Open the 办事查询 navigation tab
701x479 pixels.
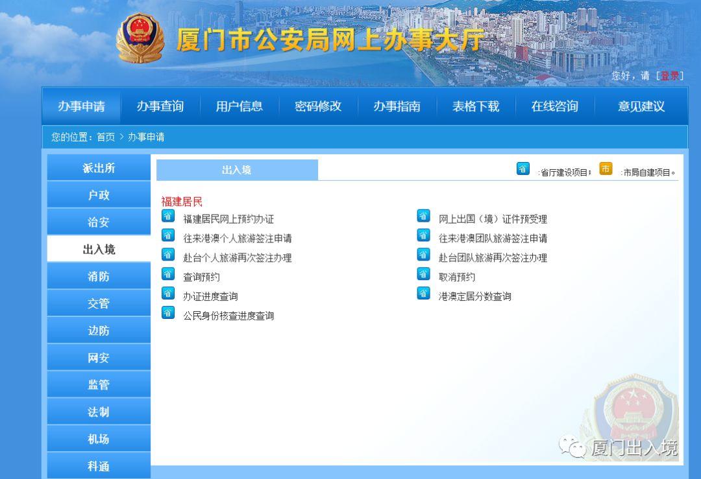[160, 106]
